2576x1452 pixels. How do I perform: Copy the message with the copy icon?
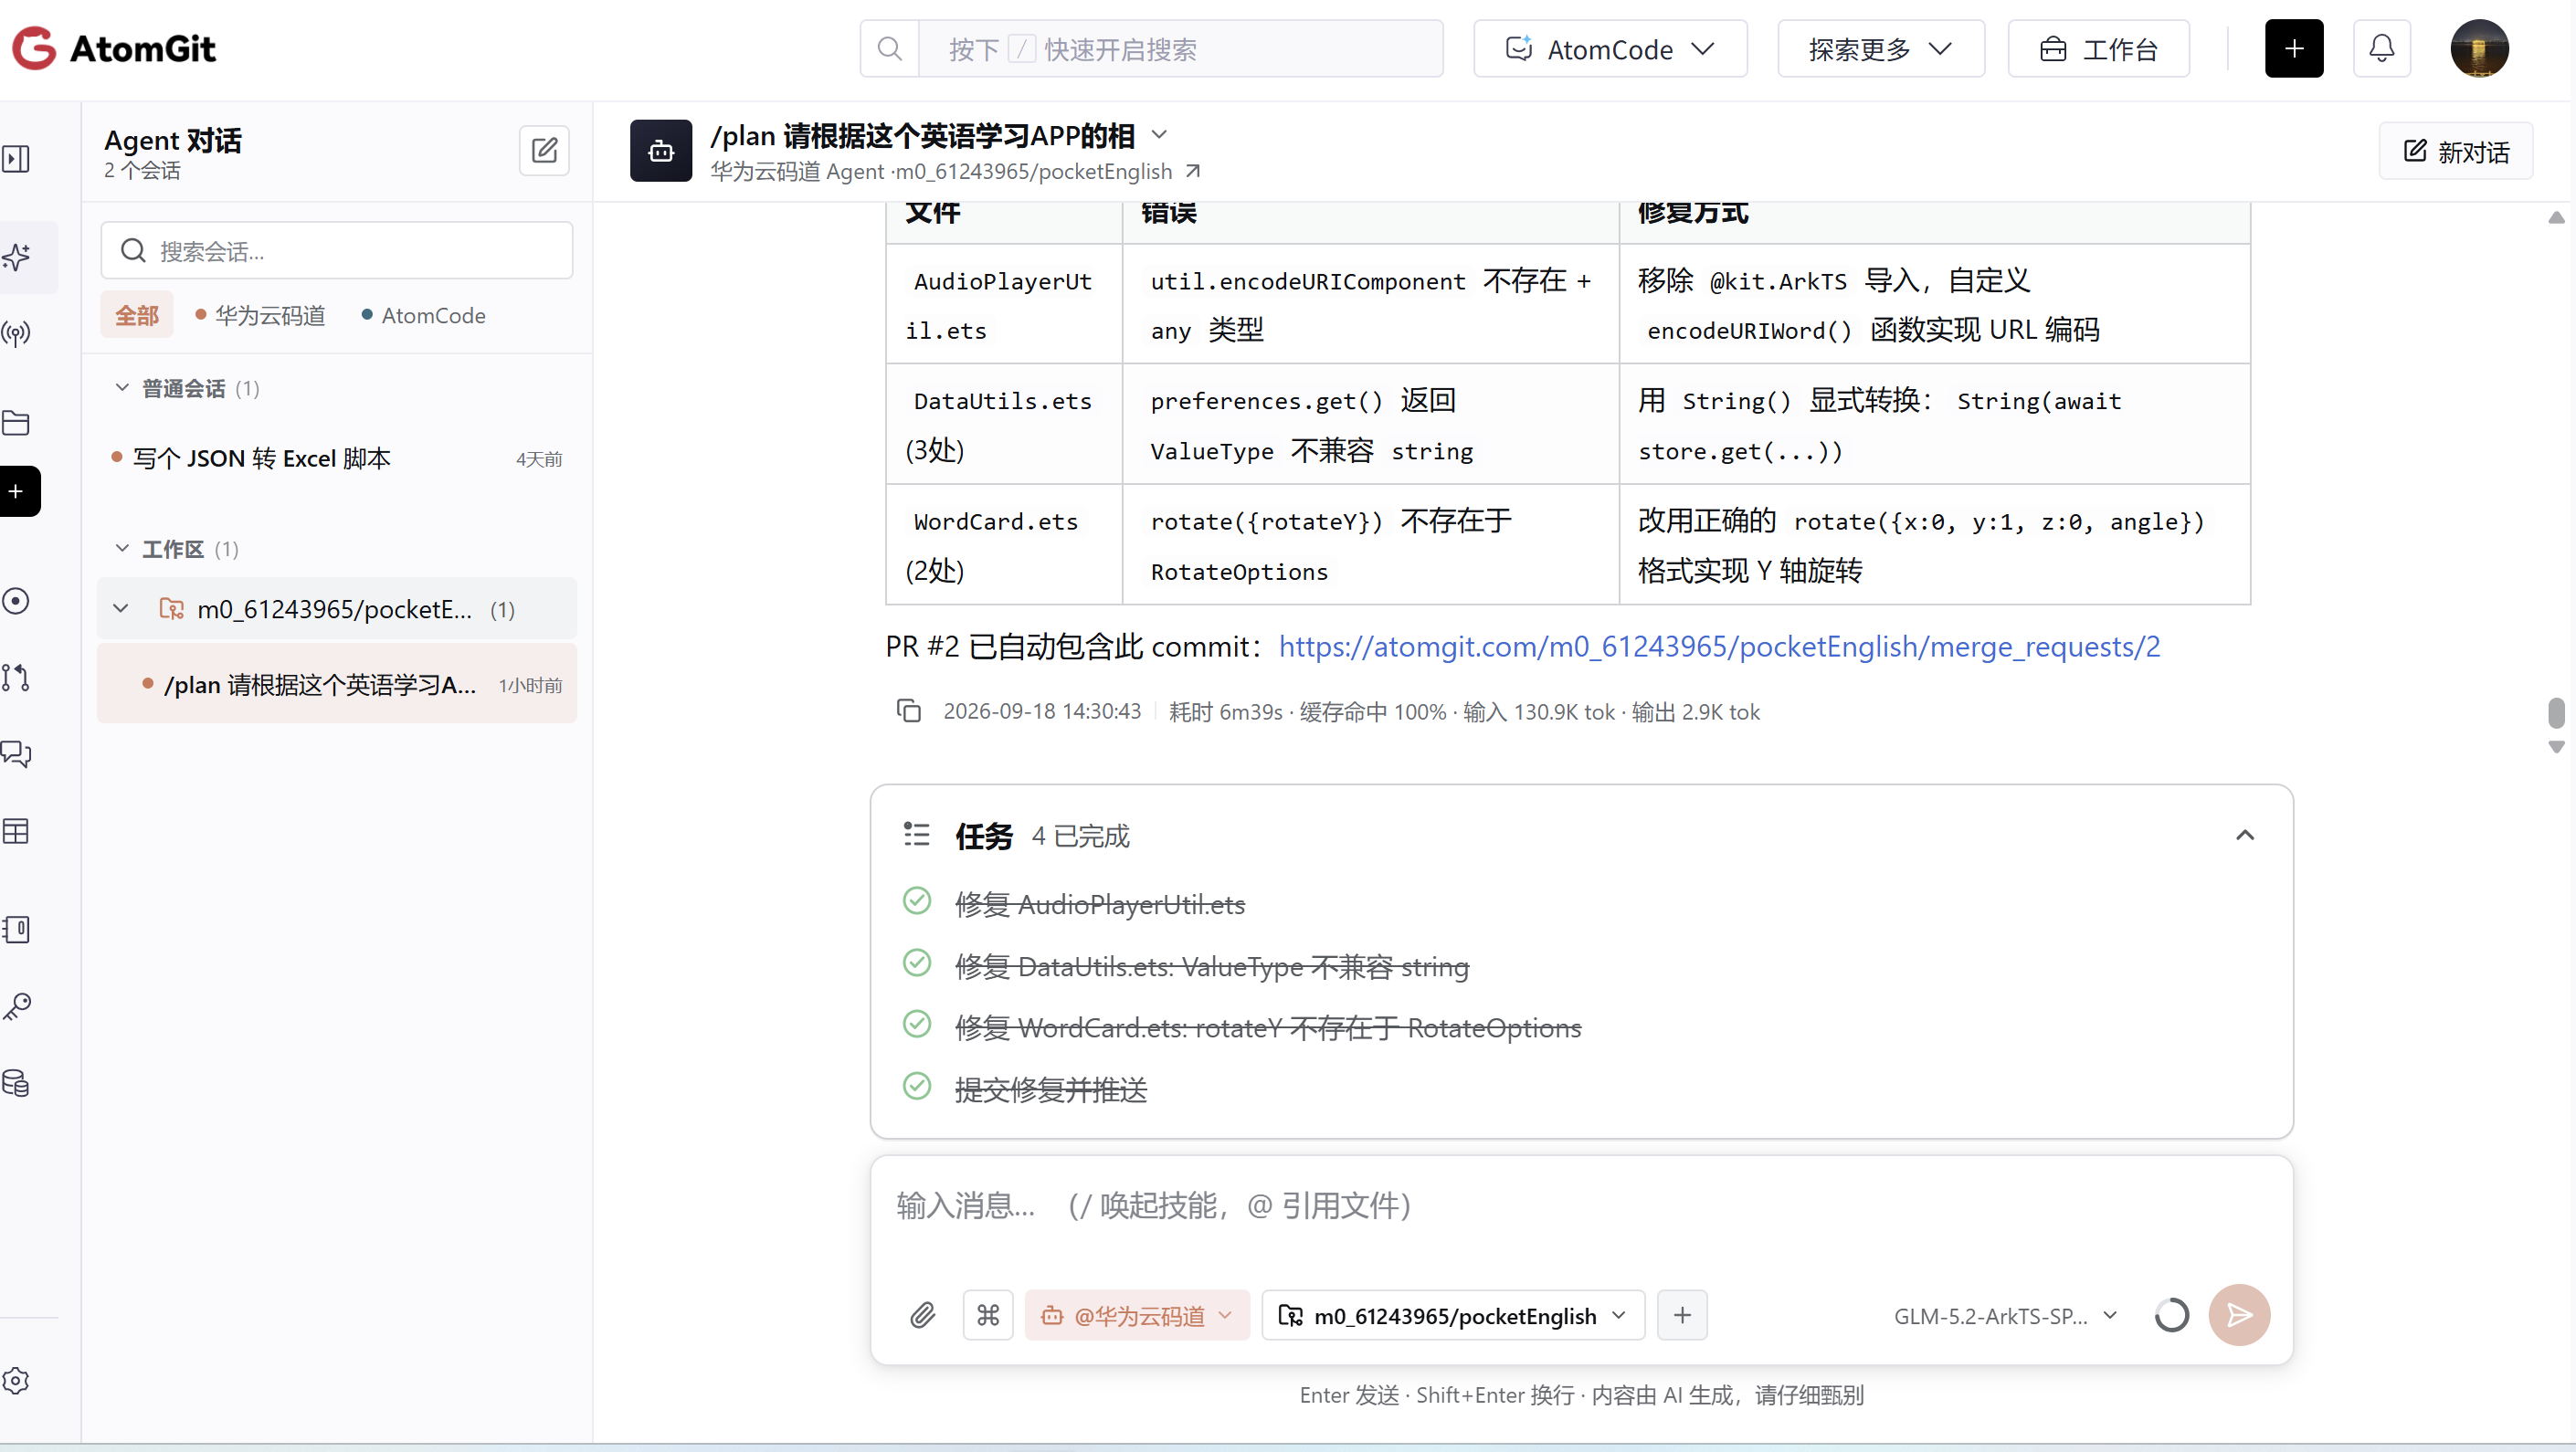tap(908, 710)
